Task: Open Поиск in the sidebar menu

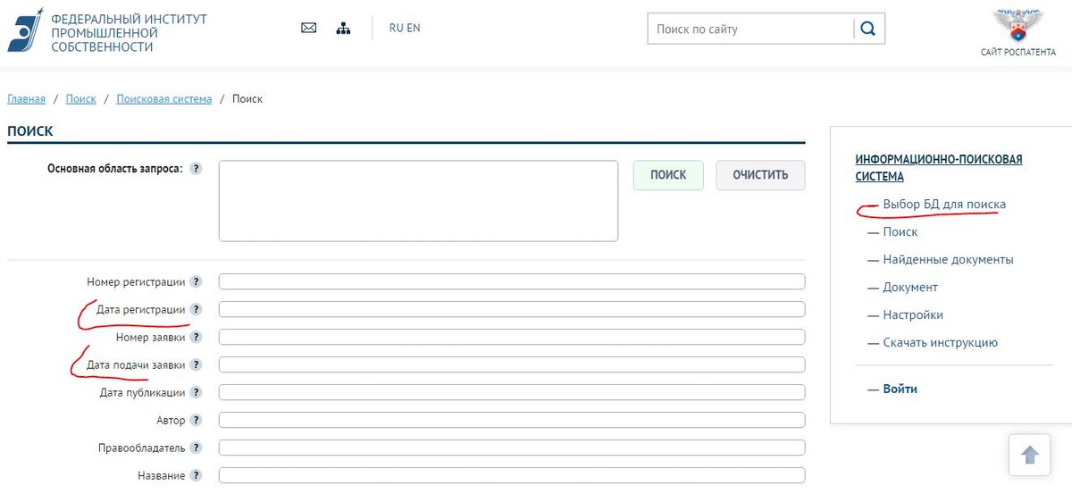Action: coord(900,232)
